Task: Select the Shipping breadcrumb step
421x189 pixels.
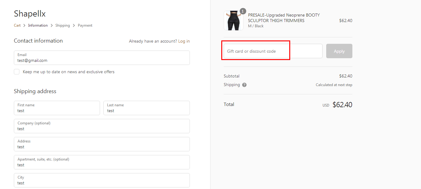Action: (x=62, y=25)
